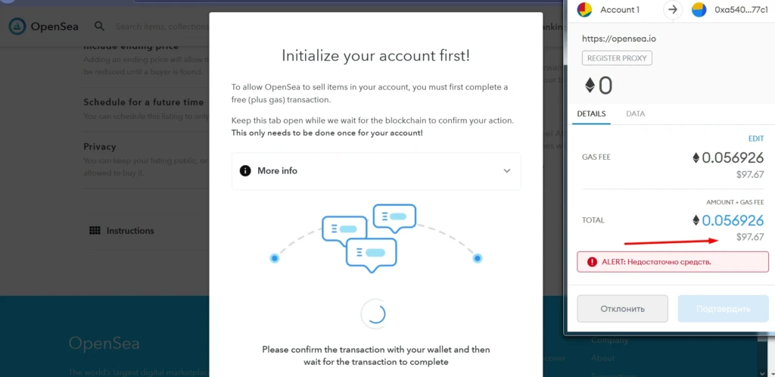This screenshot has height=377, width=775.
Task: Click the OpenSea logo icon
Action: (17, 26)
